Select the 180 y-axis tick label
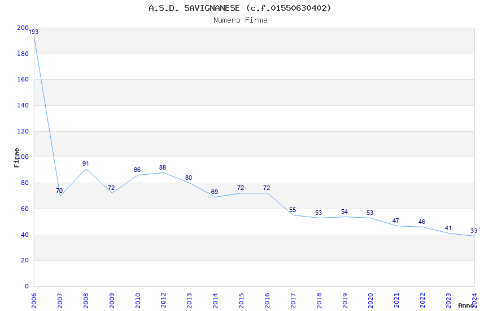The height and width of the screenshot is (311, 480). coord(23,54)
